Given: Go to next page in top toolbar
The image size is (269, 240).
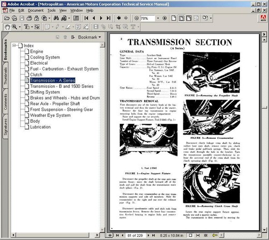Looking at the screenshot, I should (x=101, y=18).
